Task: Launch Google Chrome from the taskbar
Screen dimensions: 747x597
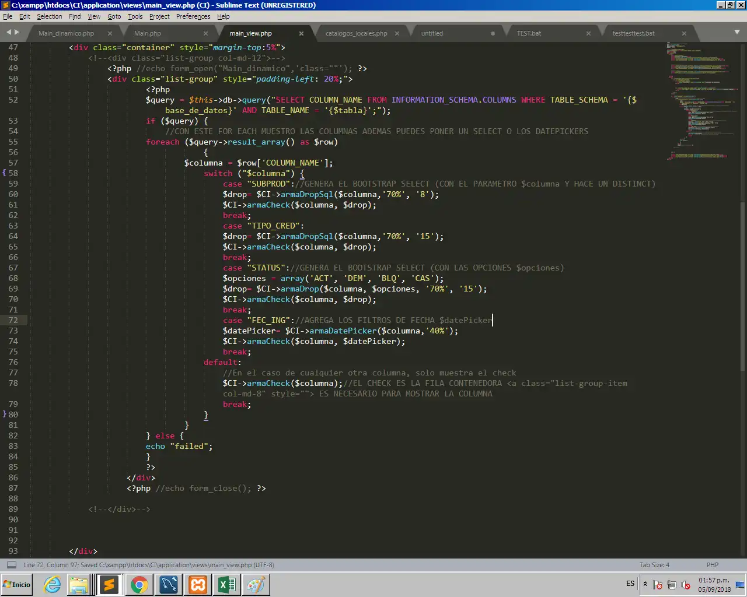Action: click(139, 584)
